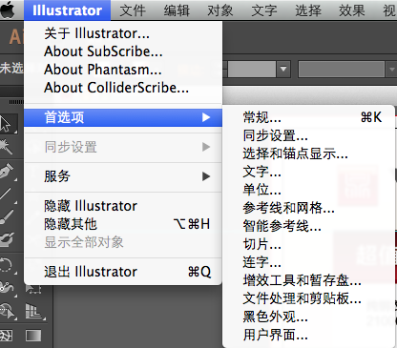Image resolution: width=397 pixels, height=348 pixels.
Task: Select the Perspective Grid tool
Action: pos(34,311)
